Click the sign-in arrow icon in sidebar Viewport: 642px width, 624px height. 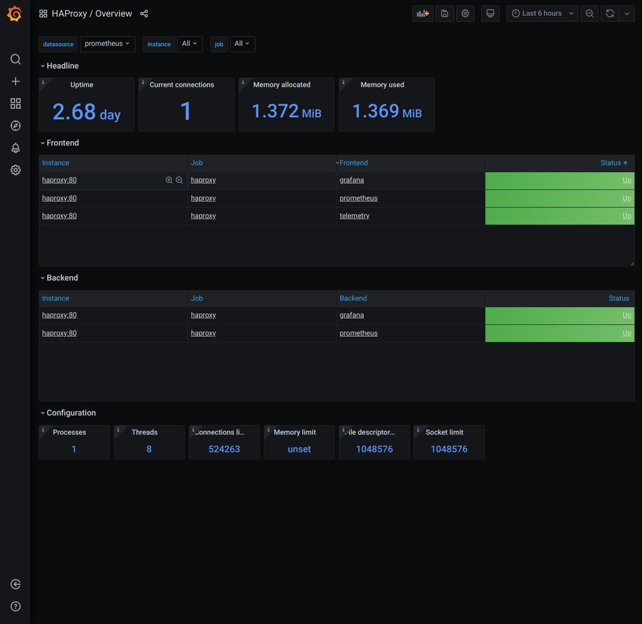coord(16,584)
